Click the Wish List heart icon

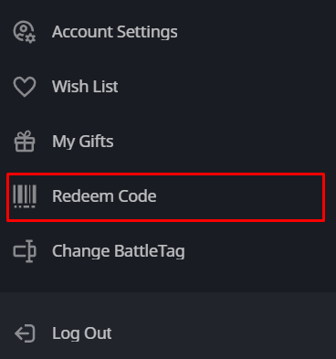point(25,87)
